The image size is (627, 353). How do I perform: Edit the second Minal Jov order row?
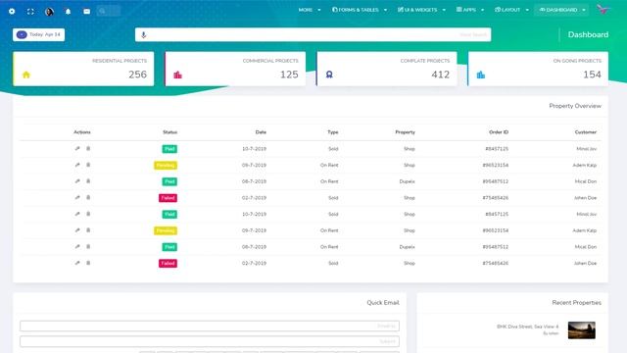(77, 214)
